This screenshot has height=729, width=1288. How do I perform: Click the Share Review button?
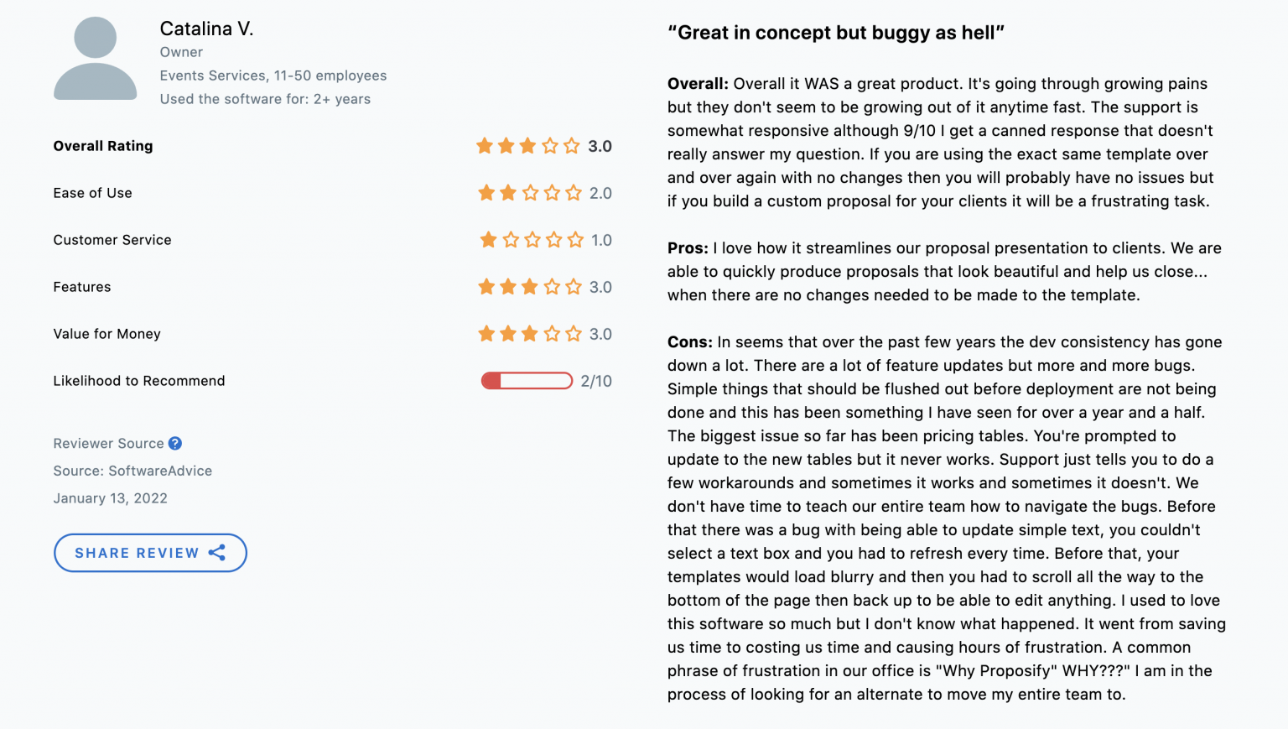(150, 553)
